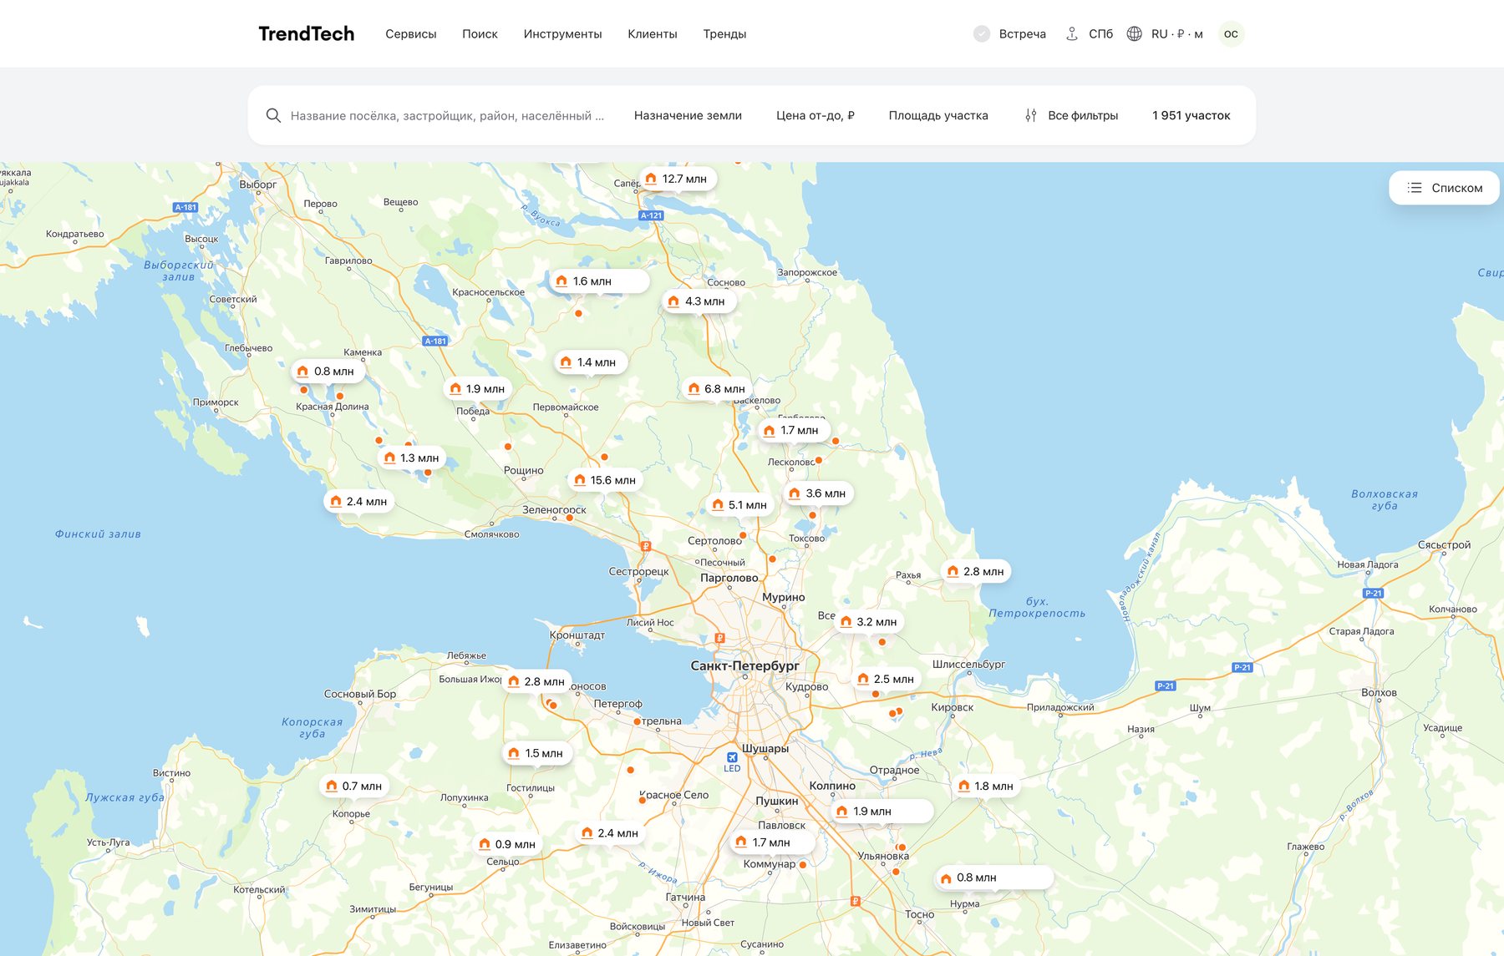Select the 5.1 млн map marker
The width and height of the screenshot is (1504, 956).
tap(739, 505)
